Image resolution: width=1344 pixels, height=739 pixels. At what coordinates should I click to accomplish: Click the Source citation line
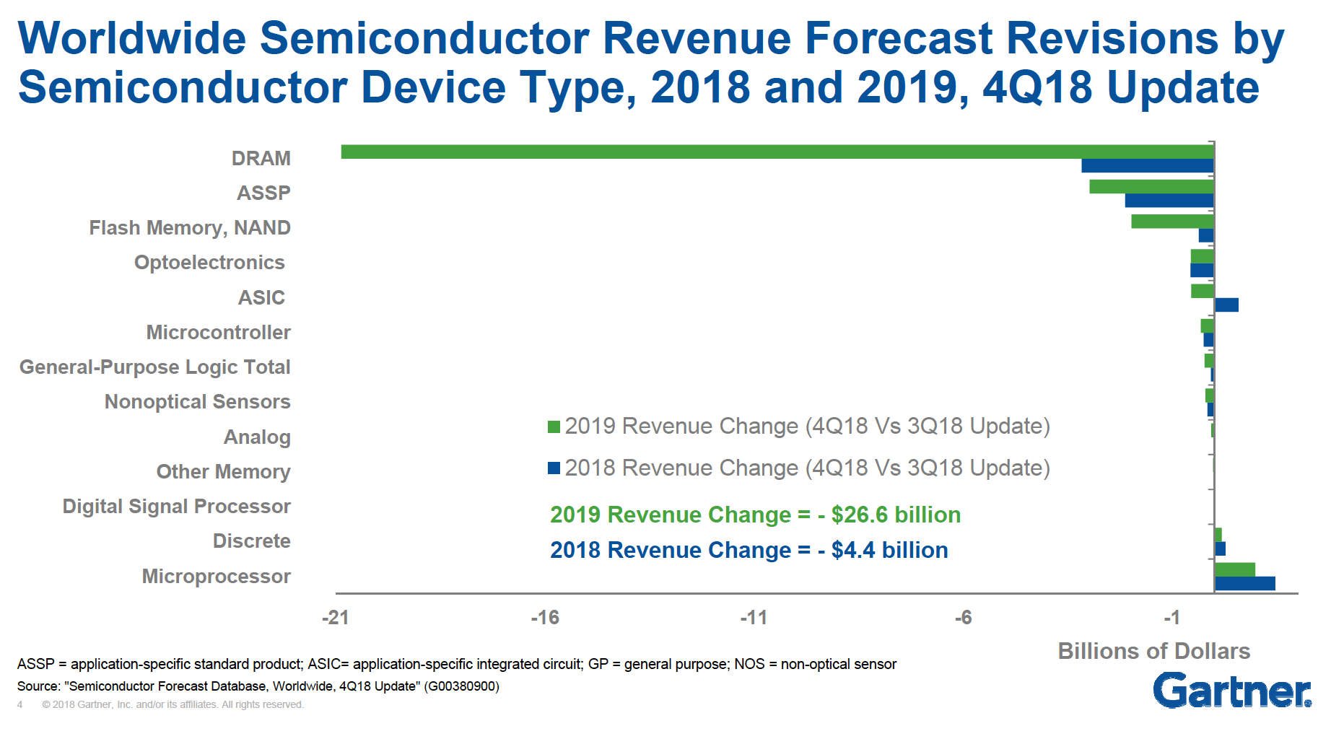258,686
